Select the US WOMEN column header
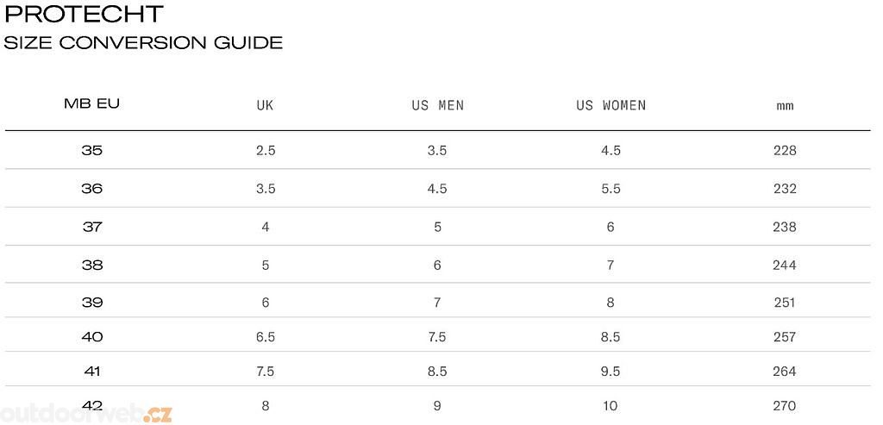This screenshot has width=883, height=425. point(611,106)
